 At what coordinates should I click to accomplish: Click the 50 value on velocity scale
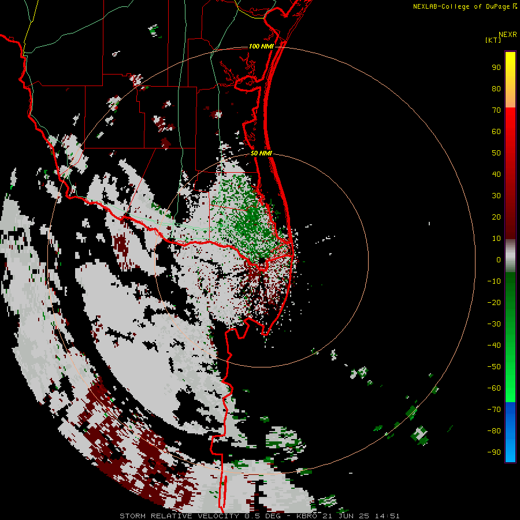(496, 153)
